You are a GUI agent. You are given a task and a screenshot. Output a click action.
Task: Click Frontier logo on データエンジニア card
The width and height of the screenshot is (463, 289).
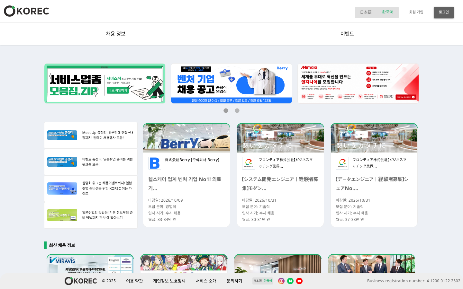[342, 163]
